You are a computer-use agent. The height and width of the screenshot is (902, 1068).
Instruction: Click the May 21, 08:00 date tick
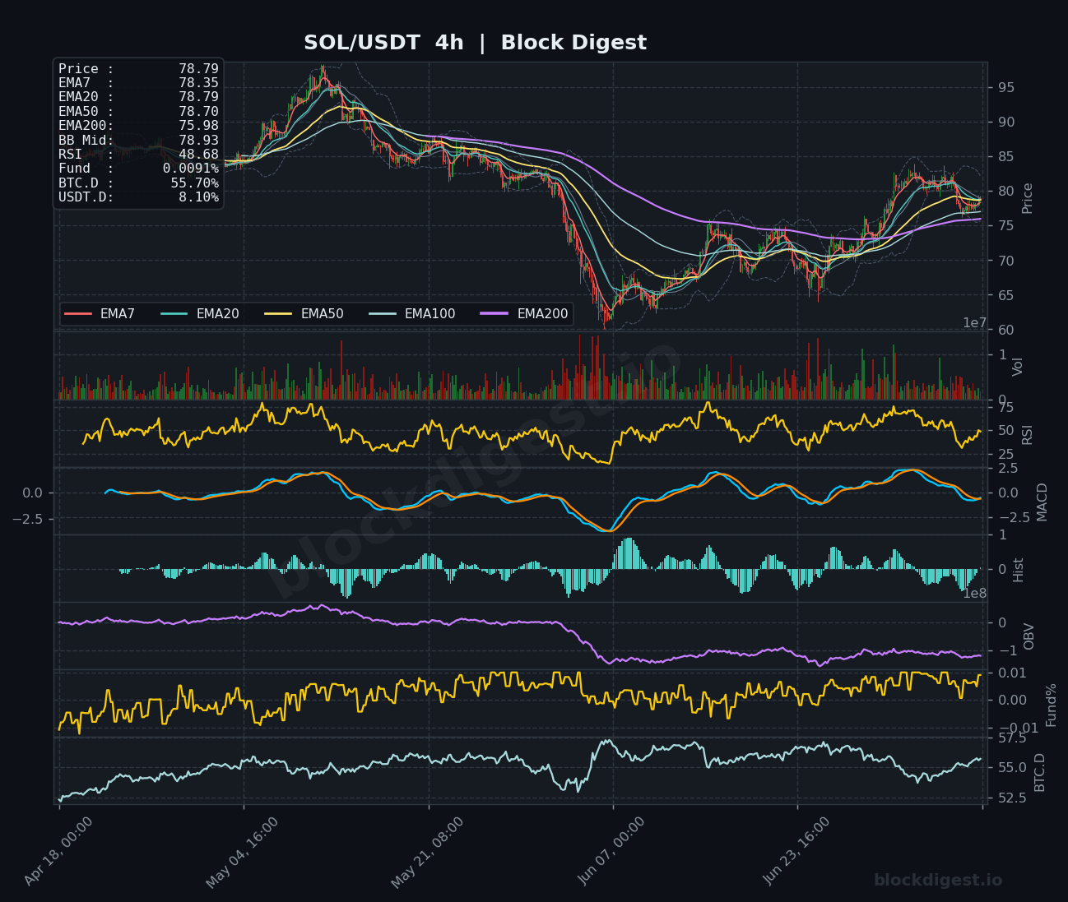[427, 852]
